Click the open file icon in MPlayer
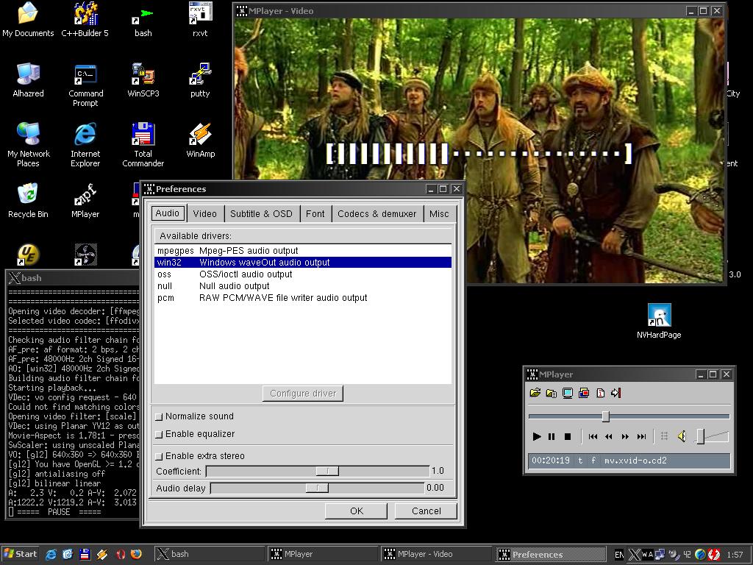This screenshot has width=753, height=565. 535,393
